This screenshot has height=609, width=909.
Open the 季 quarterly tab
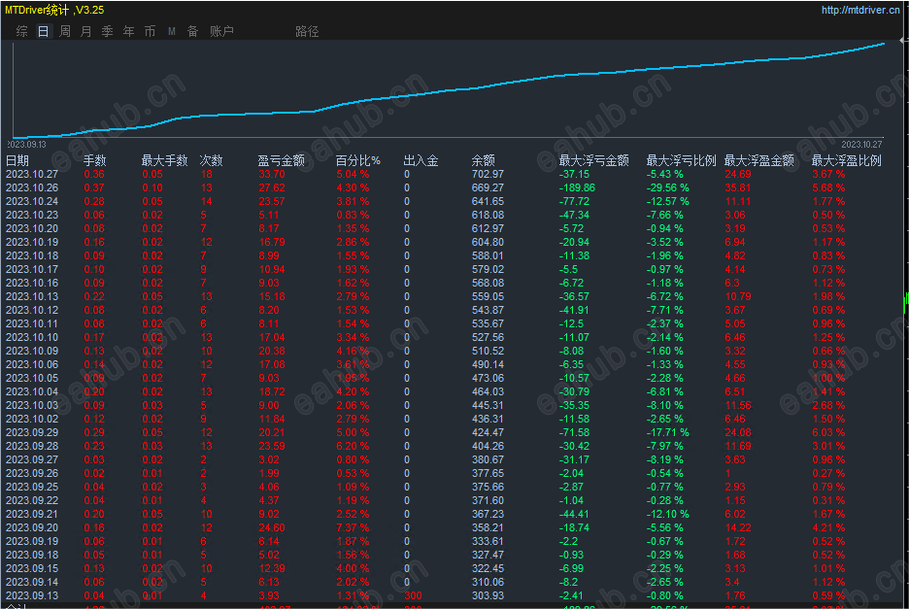click(107, 31)
